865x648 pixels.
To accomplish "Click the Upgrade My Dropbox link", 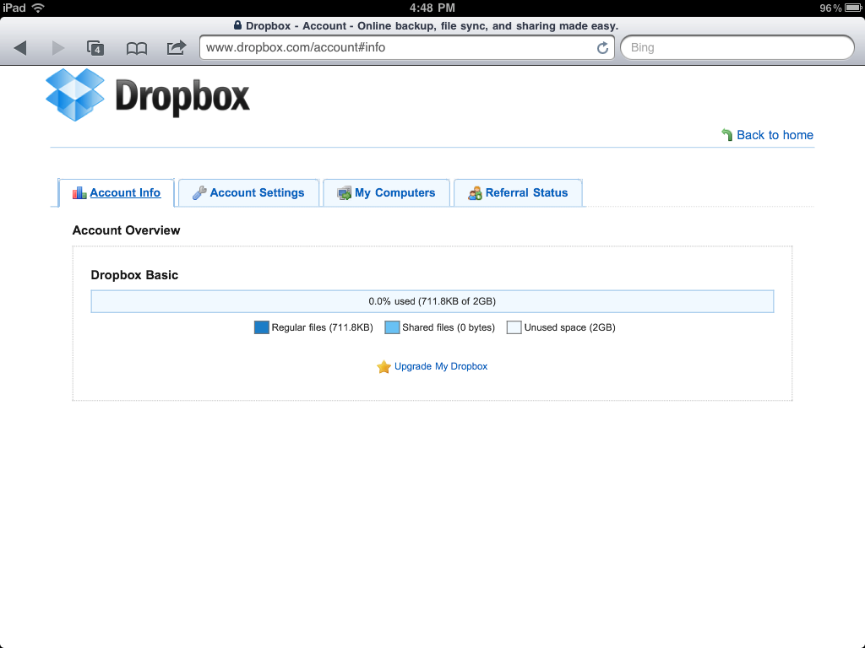I will [441, 367].
